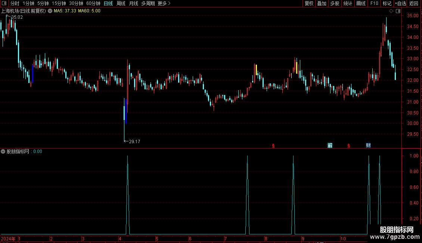Activate the 画线 drawing tool
Viewport: 422px width, 243px height.
point(361,3)
